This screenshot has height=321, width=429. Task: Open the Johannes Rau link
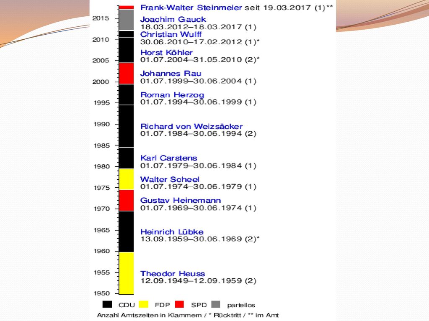click(x=171, y=74)
